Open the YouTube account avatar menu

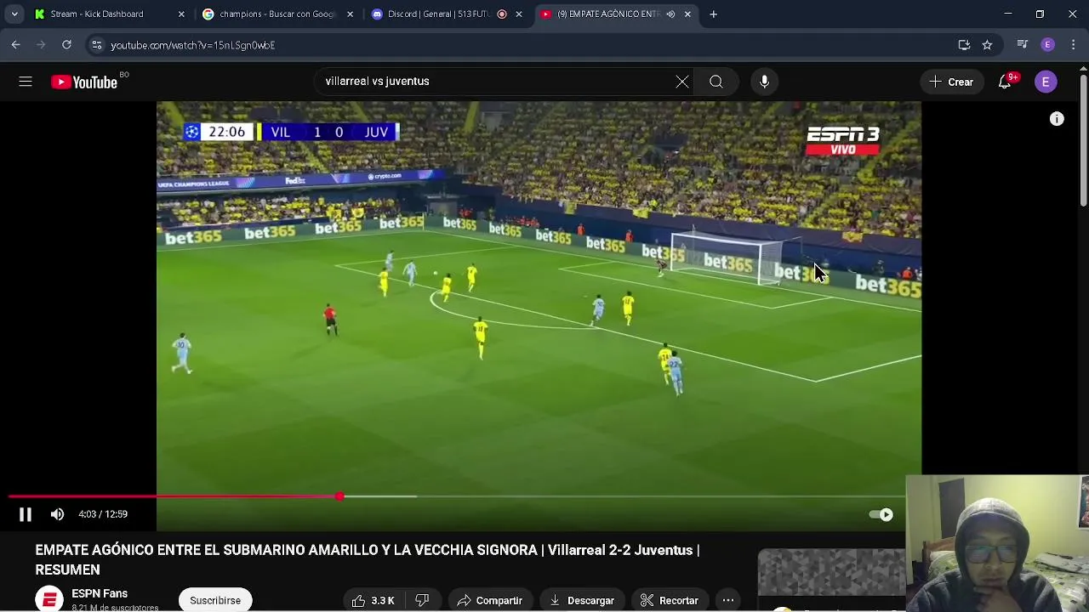(x=1046, y=82)
